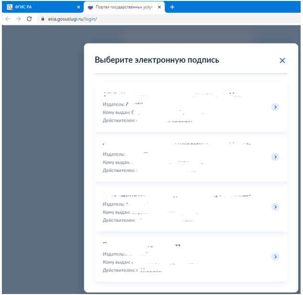Select the Портал государственных услуг tab

(x=124, y=7)
